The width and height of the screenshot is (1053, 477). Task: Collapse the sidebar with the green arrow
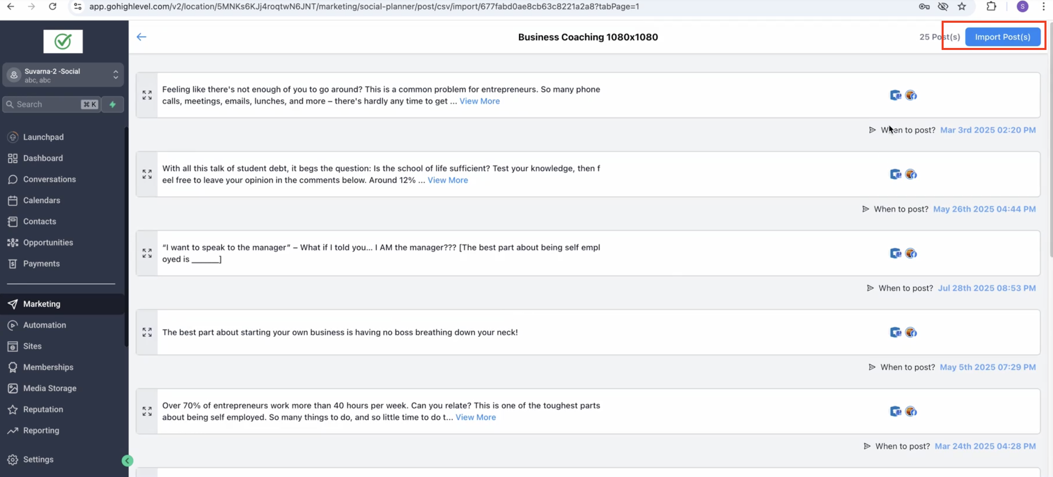click(x=127, y=461)
